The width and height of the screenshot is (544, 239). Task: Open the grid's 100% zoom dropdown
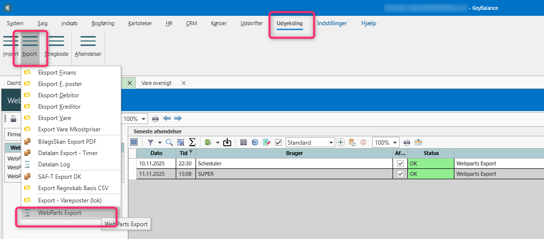pos(395,142)
